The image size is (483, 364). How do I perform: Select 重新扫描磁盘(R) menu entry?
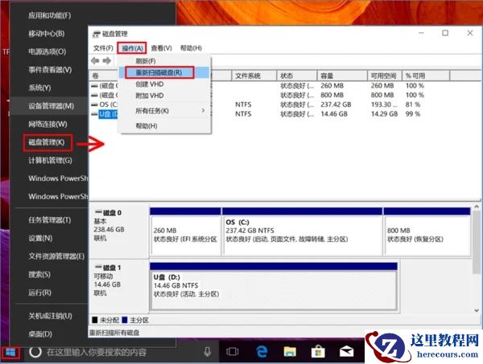click(x=165, y=72)
